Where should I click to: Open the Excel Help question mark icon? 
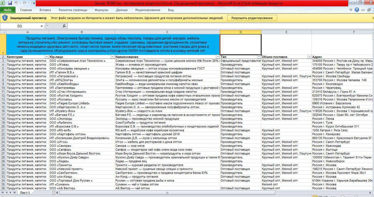[x=357, y=10]
